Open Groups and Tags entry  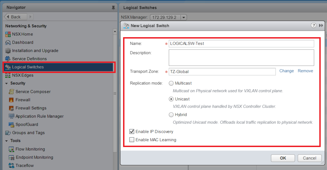tap(28, 133)
